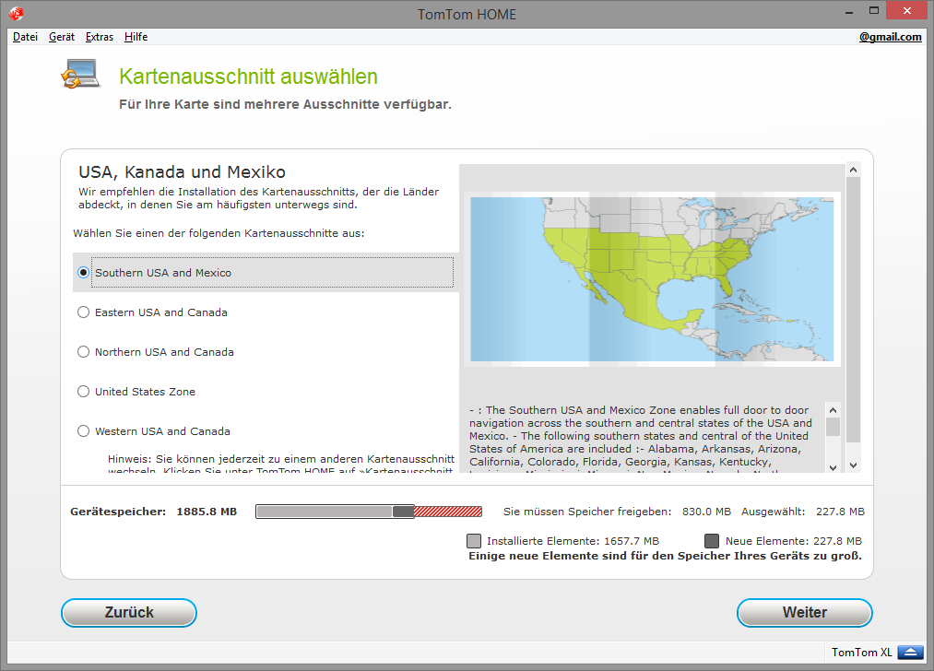934x671 pixels.
Task: Choose Eastern USA and Canada radio button
Action: click(84, 312)
